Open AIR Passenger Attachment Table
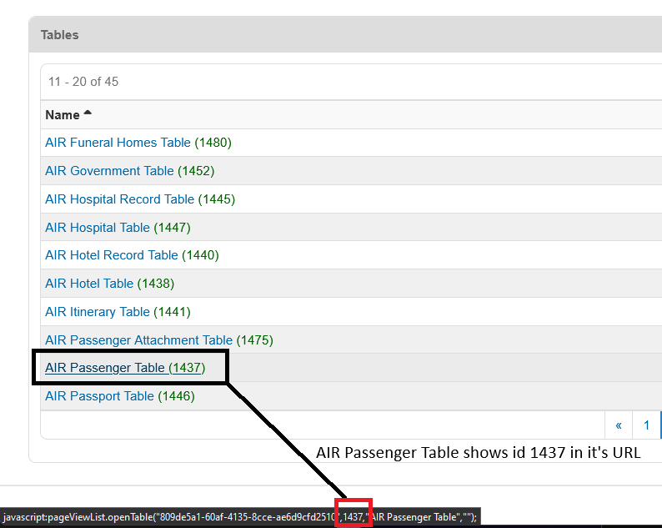The image size is (662, 528). click(x=138, y=340)
